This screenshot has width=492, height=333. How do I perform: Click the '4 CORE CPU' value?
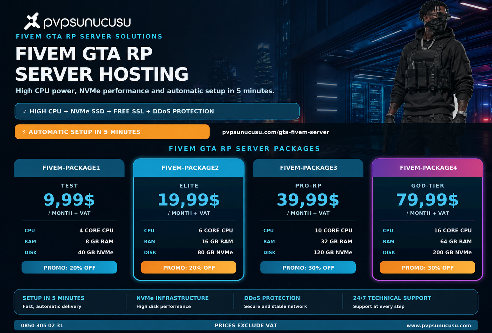pyautogui.click(x=96, y=231)
